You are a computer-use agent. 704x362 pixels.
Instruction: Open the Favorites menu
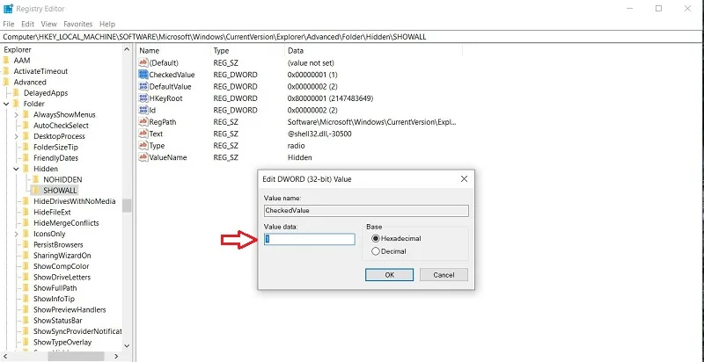77,24
